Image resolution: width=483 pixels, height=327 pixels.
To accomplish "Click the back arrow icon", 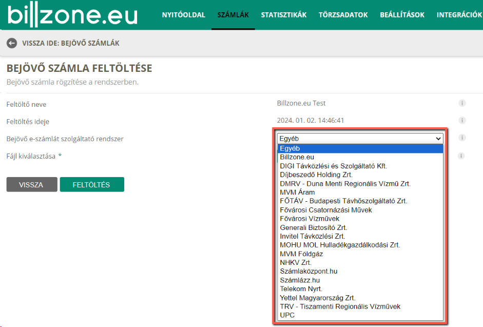I will [12, 43].
